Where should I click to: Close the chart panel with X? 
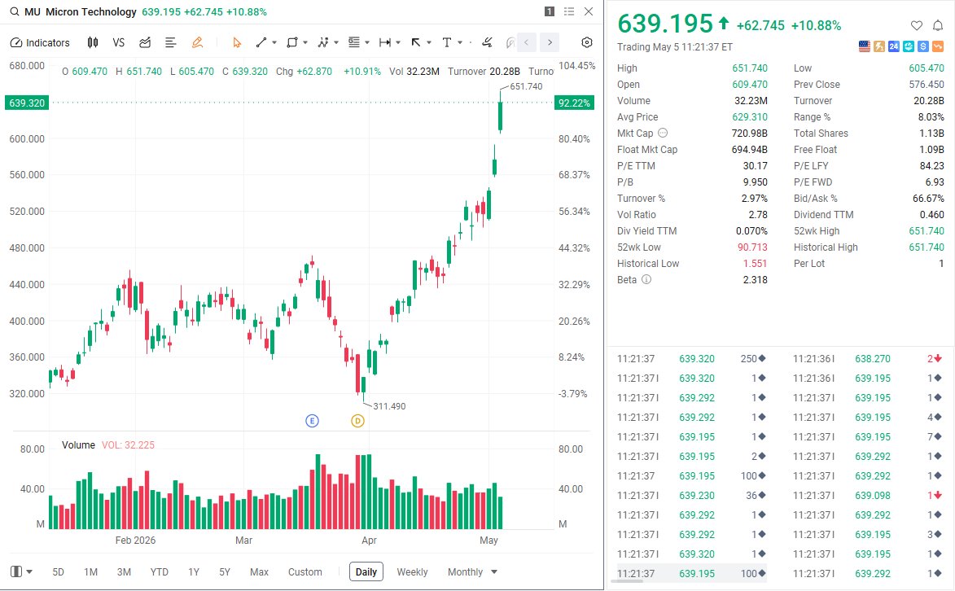point(589,11)
